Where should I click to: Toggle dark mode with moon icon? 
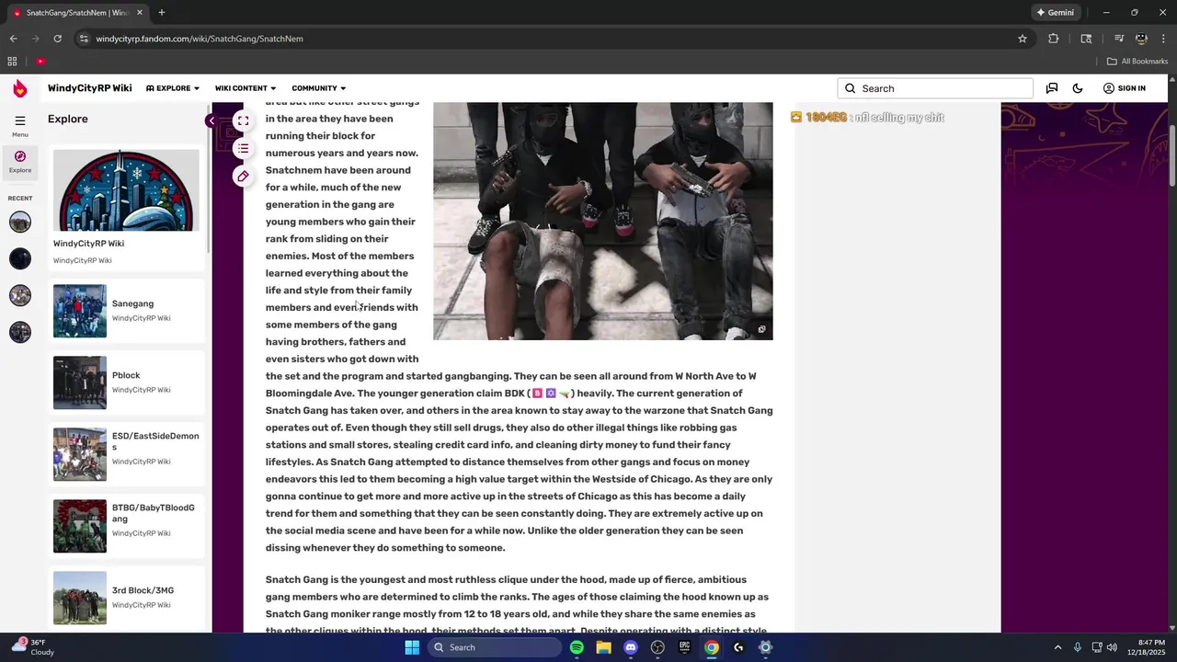1078,88
